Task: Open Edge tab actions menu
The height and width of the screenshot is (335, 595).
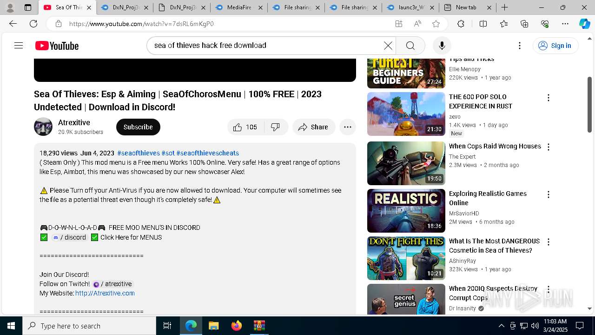Action: tap(28, 7)
